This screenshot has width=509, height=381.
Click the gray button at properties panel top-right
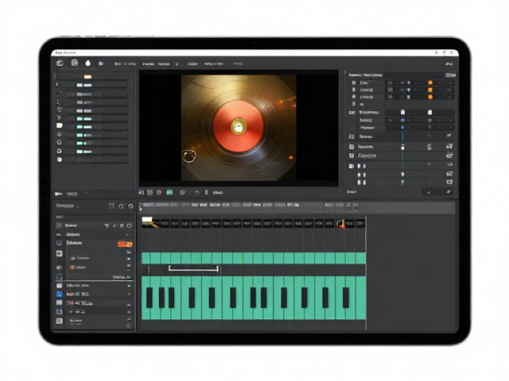click(450, 75)
